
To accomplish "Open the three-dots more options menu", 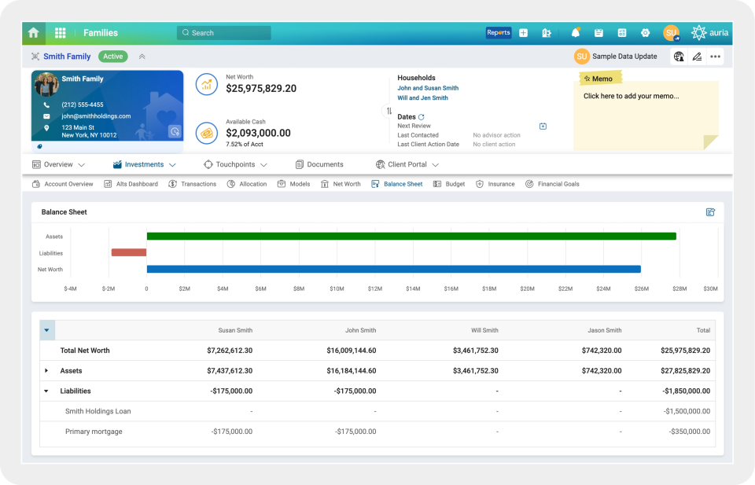I will pyautogui.click(x=715, y=57).
